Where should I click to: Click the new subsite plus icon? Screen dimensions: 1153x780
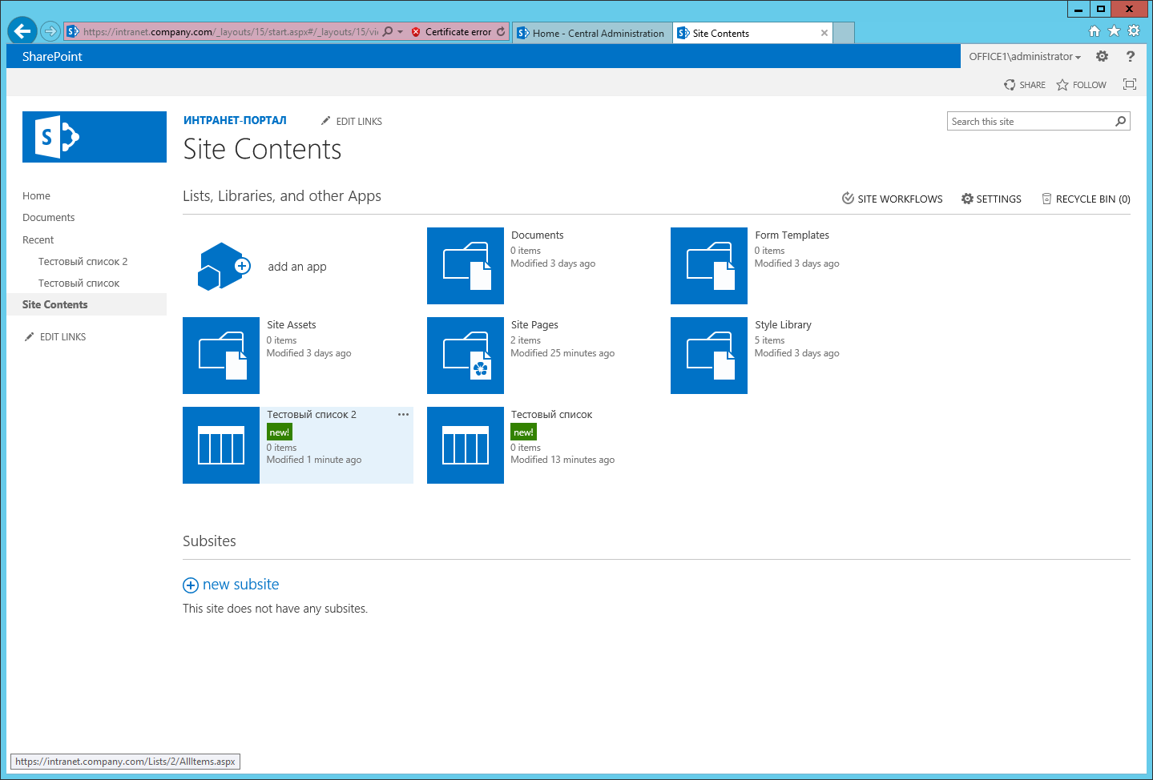(191, 585)
